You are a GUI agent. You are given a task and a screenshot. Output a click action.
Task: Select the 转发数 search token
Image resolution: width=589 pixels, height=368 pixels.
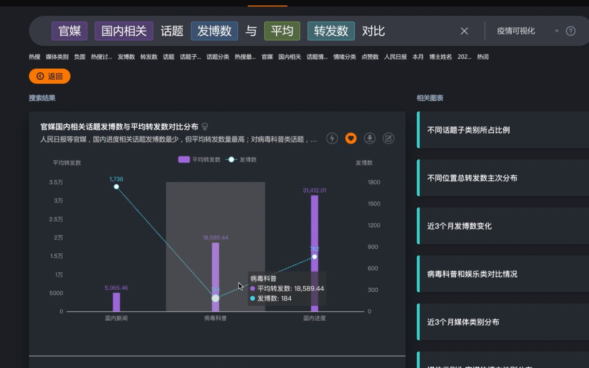click(331, 31)
